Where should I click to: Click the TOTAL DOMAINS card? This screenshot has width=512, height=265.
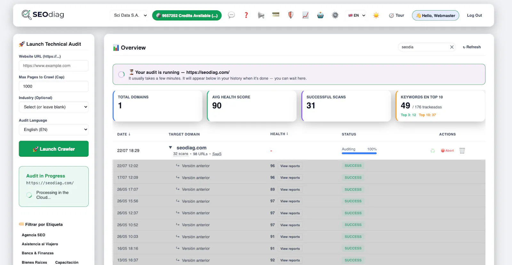coord(157,106)
